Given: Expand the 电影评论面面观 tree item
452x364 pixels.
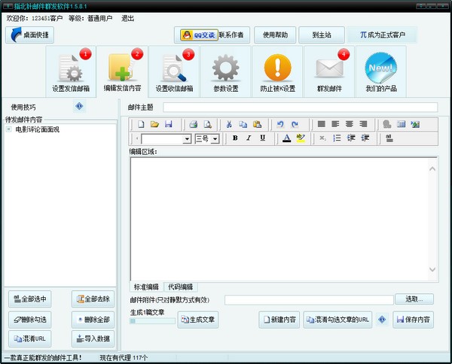Looking at the screenshot, I should pos(9,129).
